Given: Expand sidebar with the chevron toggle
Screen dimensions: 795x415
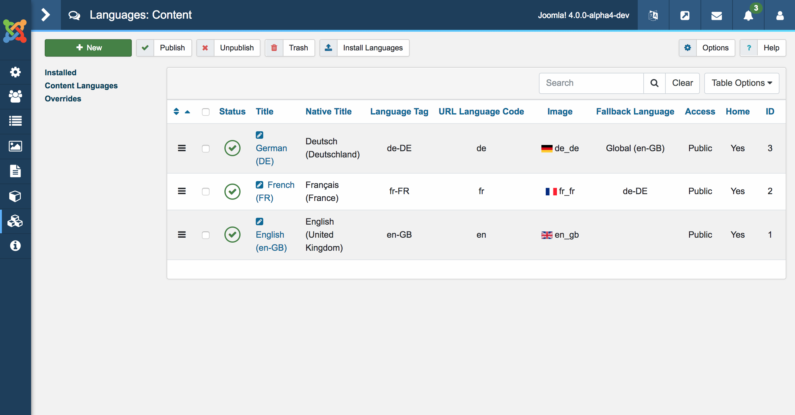Looking at the screenshot, I should tap(46, 15).
